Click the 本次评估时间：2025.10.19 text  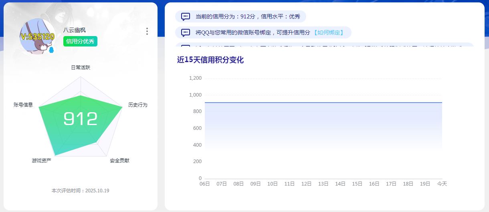tap(81, 190)
